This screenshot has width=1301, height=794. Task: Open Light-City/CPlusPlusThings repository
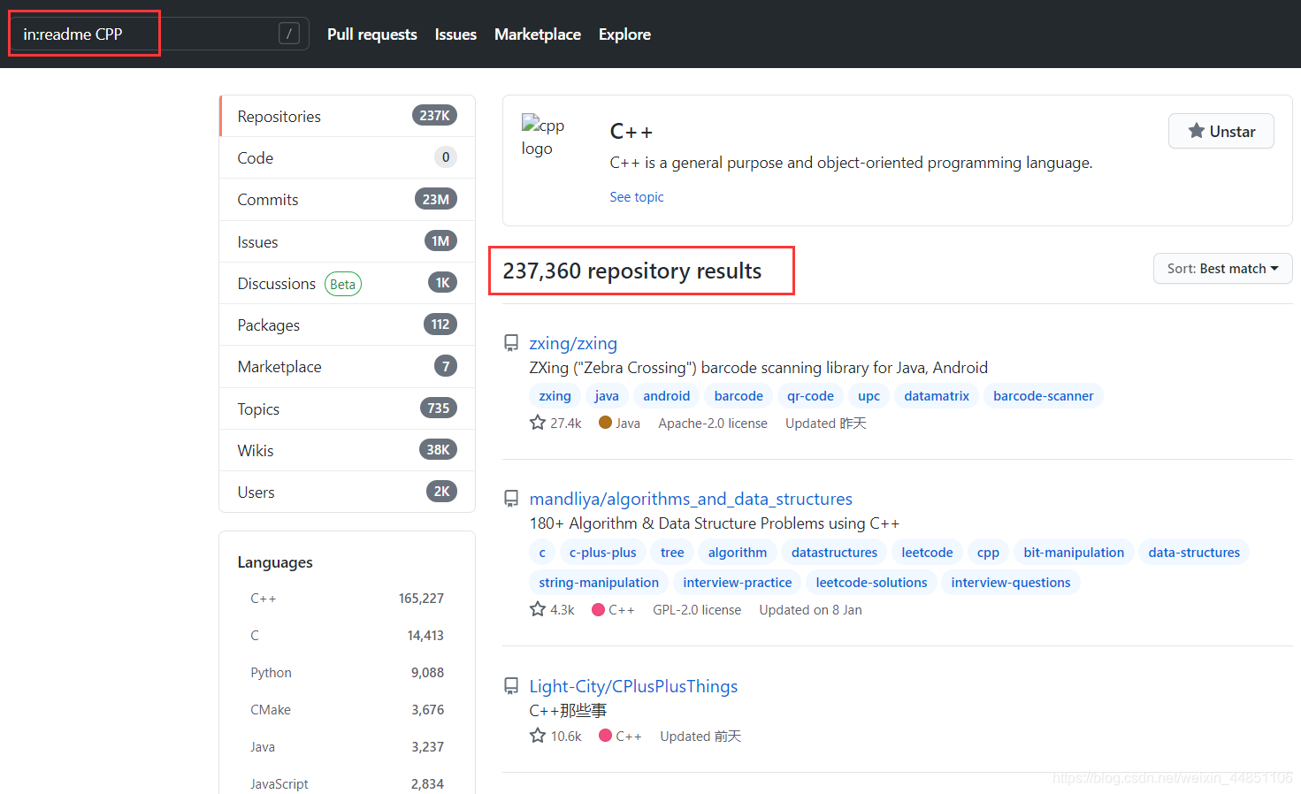coord(633,686)
